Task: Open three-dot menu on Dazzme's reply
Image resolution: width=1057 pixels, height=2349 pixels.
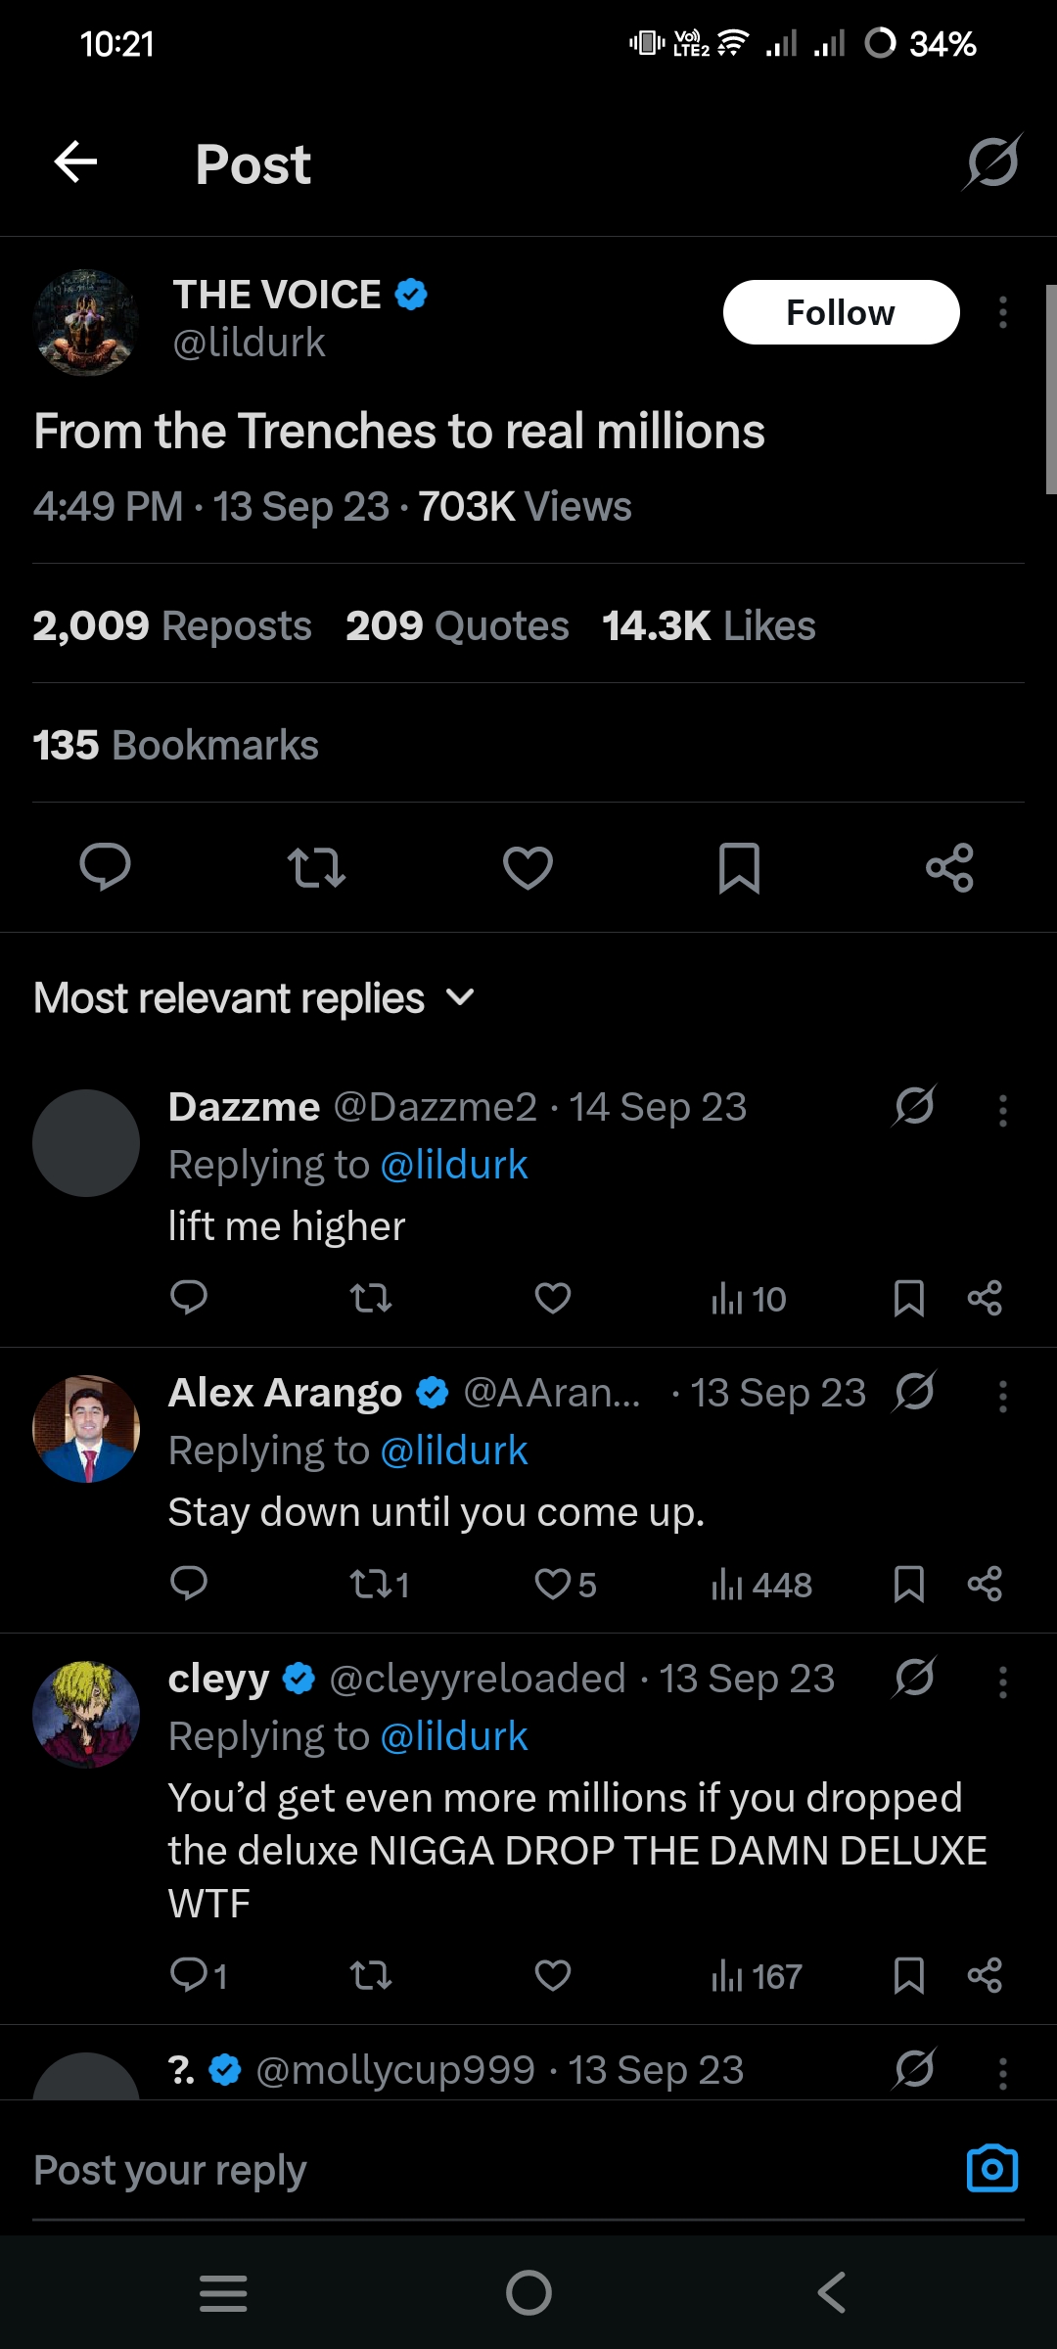Action: tap(1002, 1111)
